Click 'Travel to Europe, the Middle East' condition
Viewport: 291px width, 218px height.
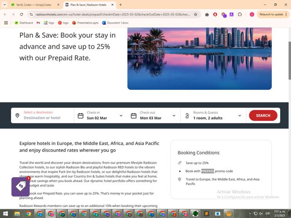(222, 182)
